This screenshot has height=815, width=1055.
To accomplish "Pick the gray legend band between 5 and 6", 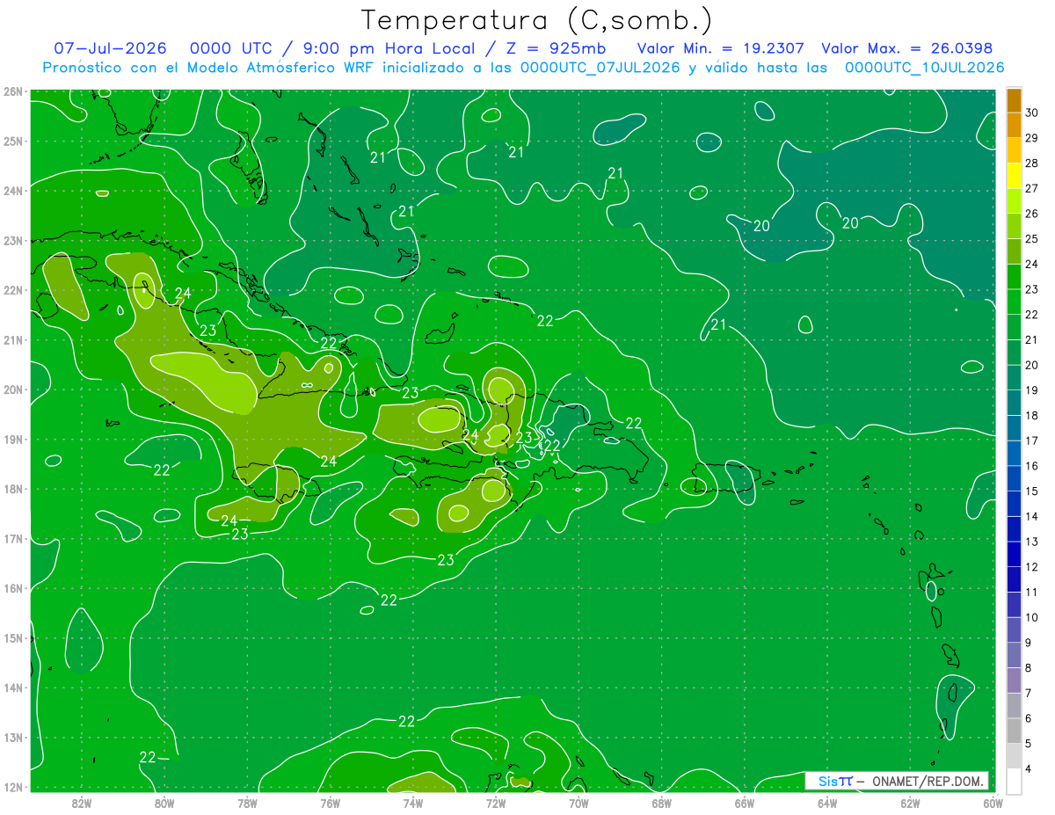I will click(1014, 731).
